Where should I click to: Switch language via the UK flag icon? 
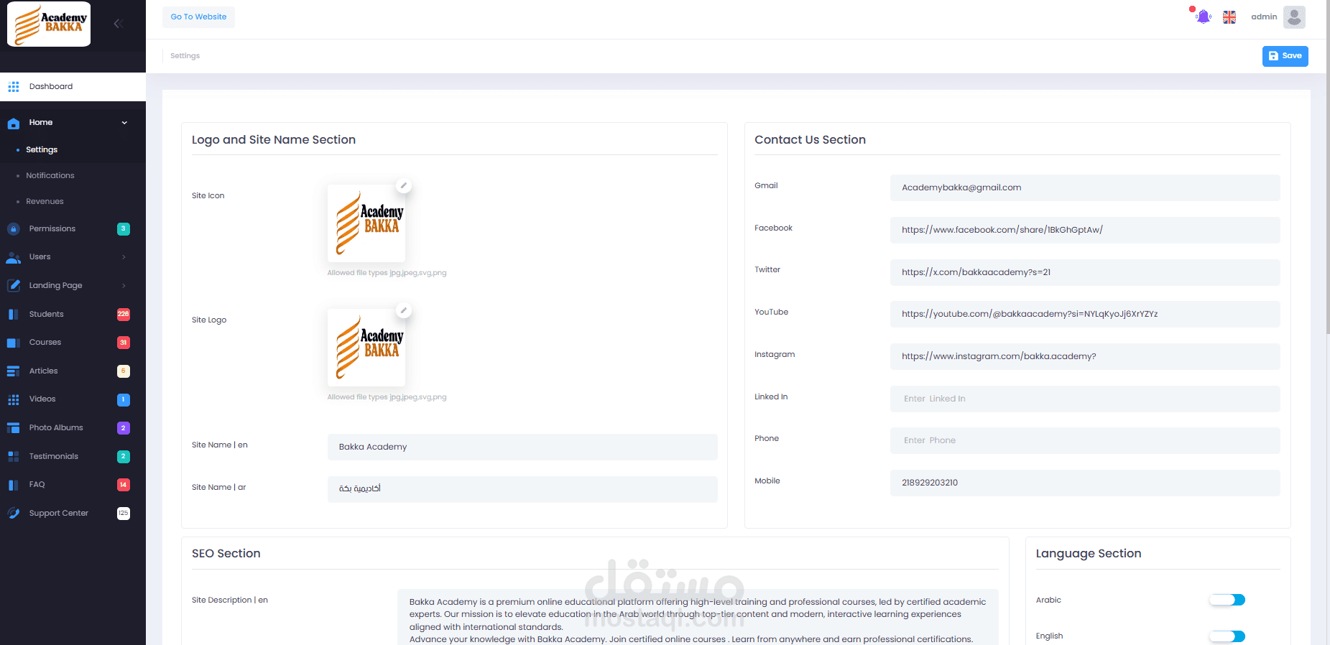coord(1229,17)
